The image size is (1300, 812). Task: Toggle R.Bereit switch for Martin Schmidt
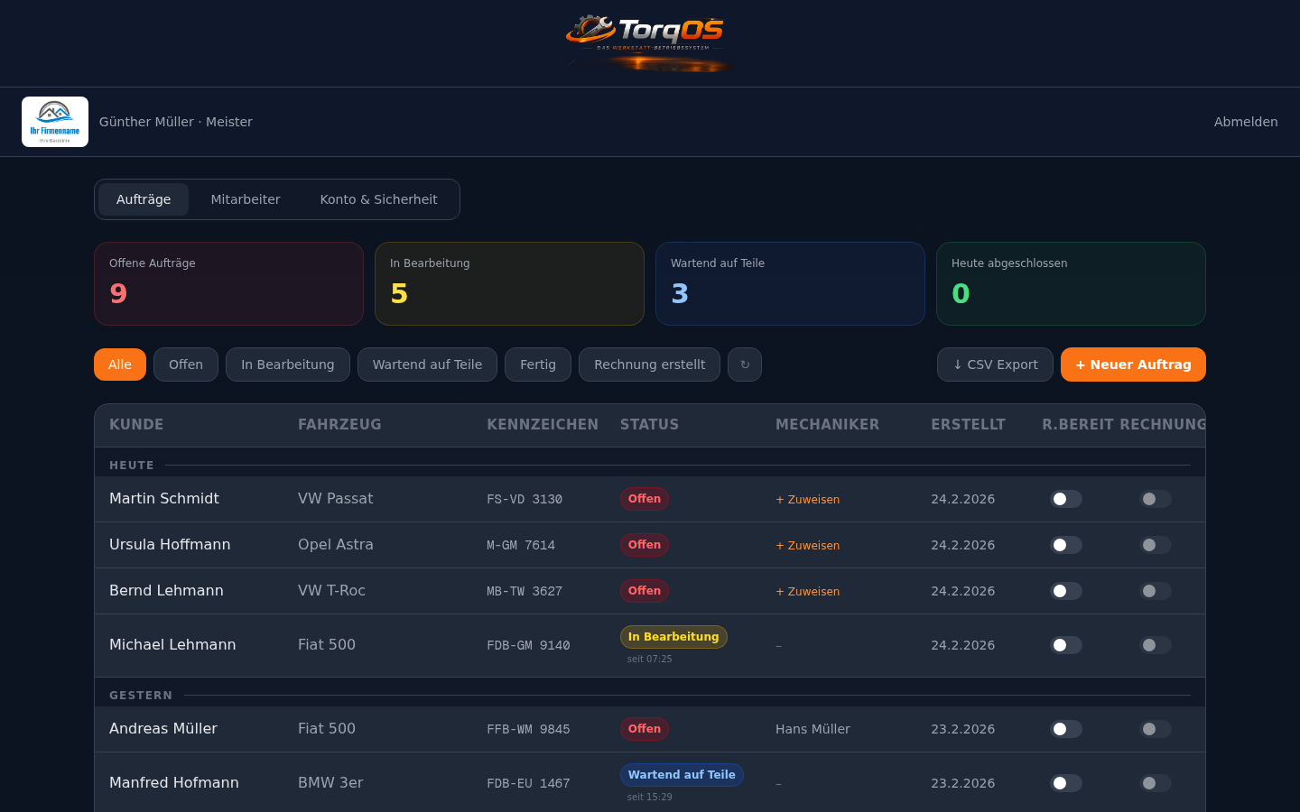tap(1065, 499)
